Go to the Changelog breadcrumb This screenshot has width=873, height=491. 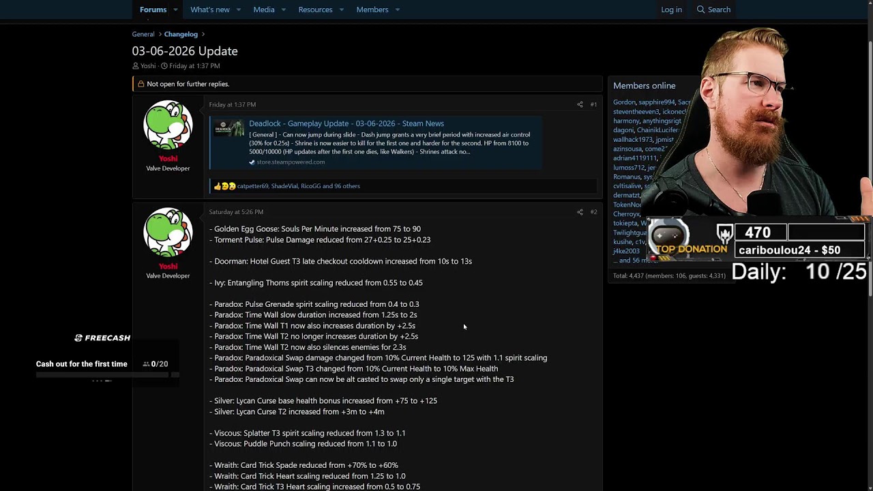coord(181,34)
